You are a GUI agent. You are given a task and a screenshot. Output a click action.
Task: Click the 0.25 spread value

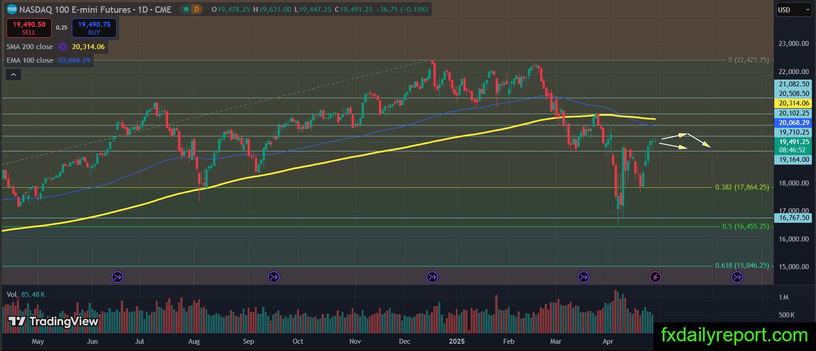(x=62, y=28)
